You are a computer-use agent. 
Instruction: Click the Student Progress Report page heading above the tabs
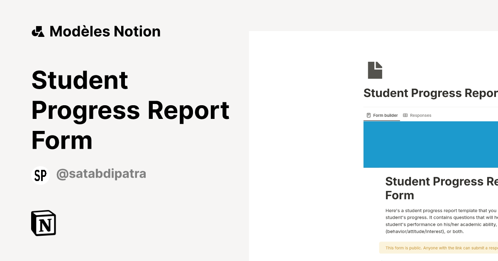[430, 93]
